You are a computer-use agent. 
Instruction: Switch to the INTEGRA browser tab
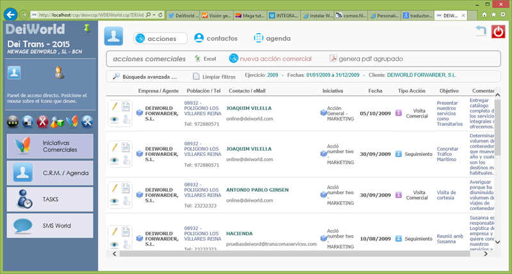click(x=283, y=15)
